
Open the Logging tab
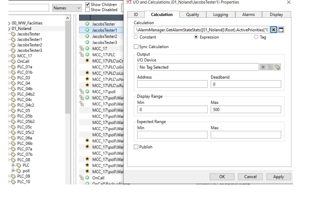tap(220, 15)
